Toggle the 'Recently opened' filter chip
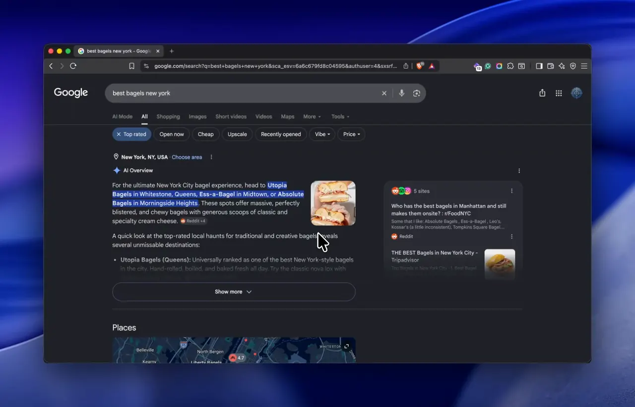Viewport: 635px width, 407px height. pos(281,134)
